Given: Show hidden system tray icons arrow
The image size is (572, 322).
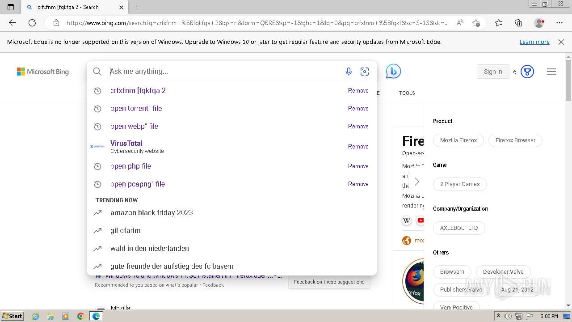Looking at the screenshot, I should pyautogui.click(x=499, y=316).
